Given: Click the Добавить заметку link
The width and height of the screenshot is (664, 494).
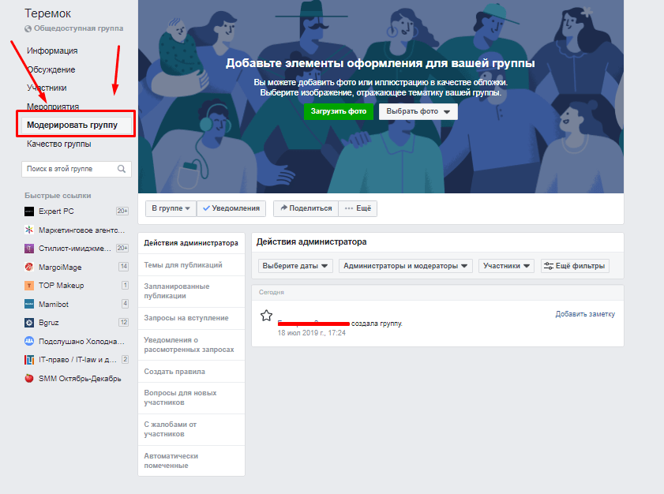Looking at the screenshot, I should [x=585, y=314].
